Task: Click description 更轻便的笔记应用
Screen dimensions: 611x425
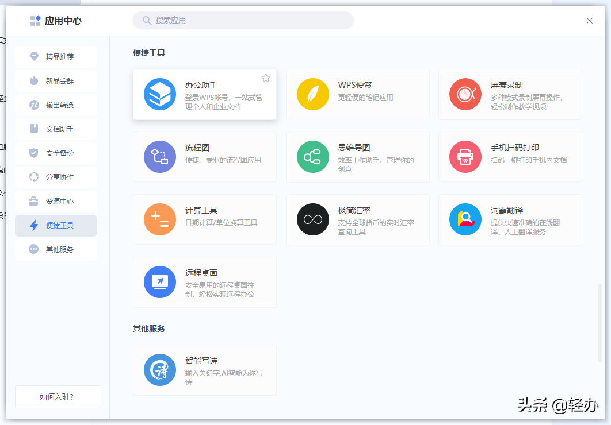Action: [x=365, y=97]
